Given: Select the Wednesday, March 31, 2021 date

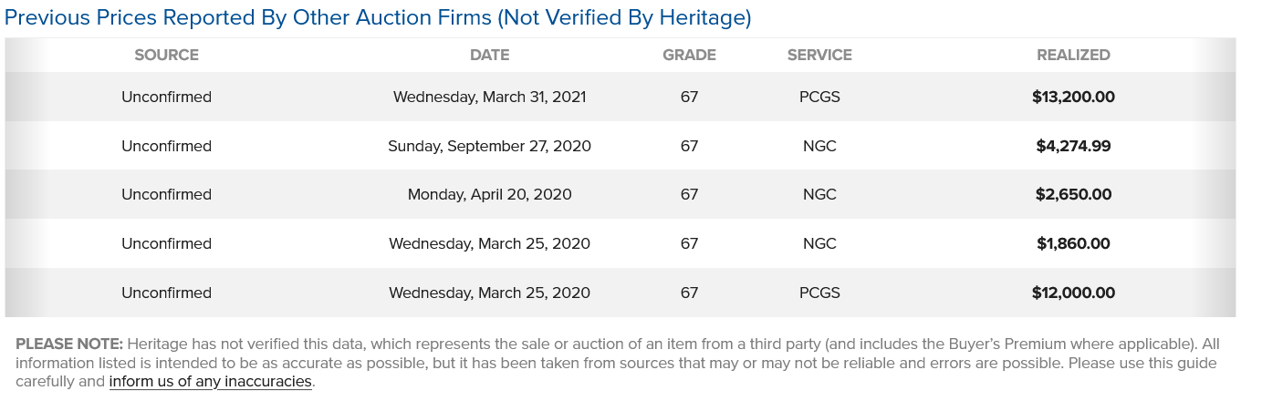Looking at the screenshot, I should tap(489, 97).
